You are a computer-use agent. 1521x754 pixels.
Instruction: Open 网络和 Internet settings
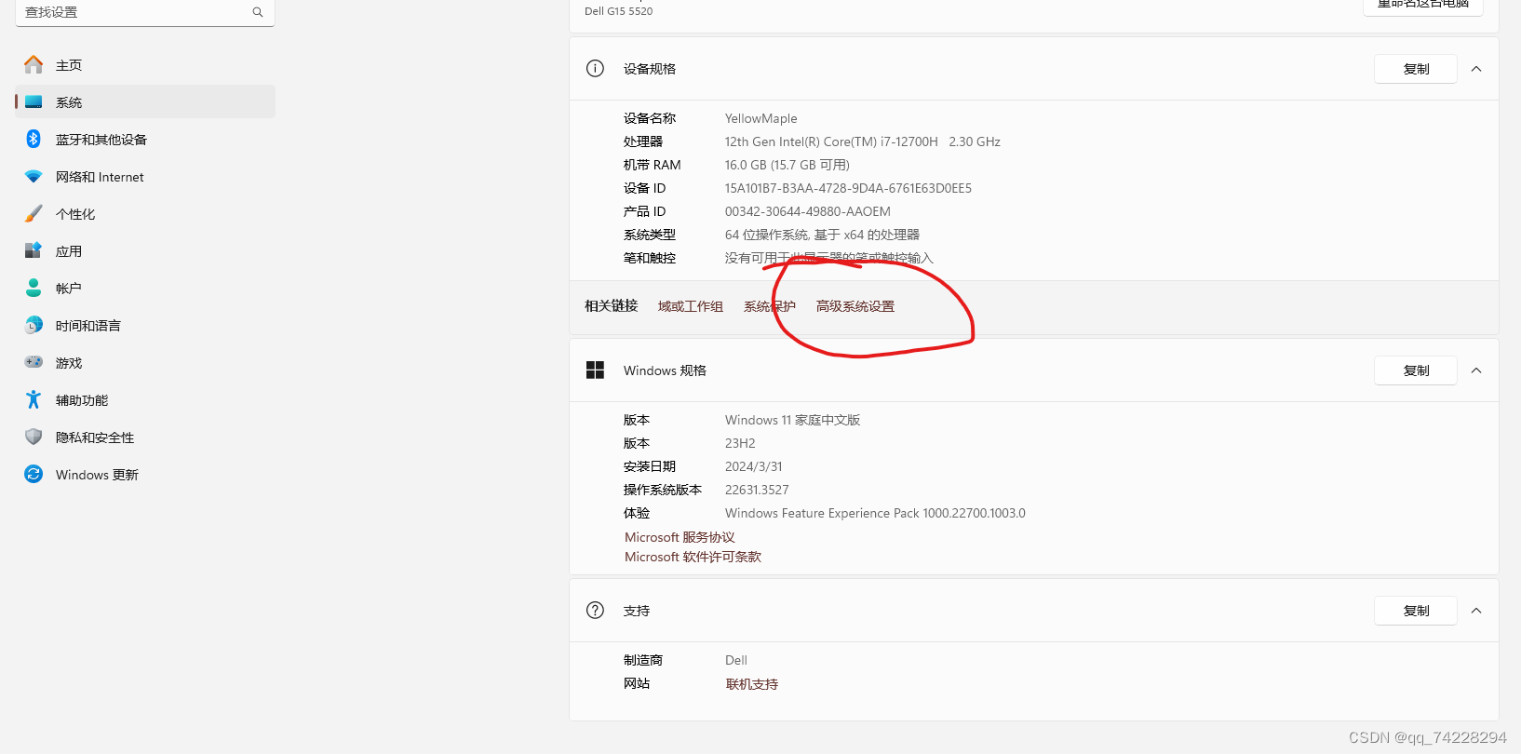tap(145, 176)
